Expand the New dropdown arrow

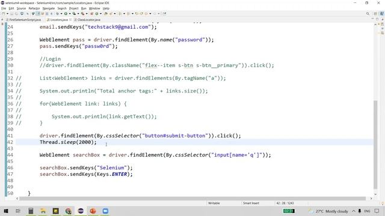pyautogui.click(x=7, y=14)
